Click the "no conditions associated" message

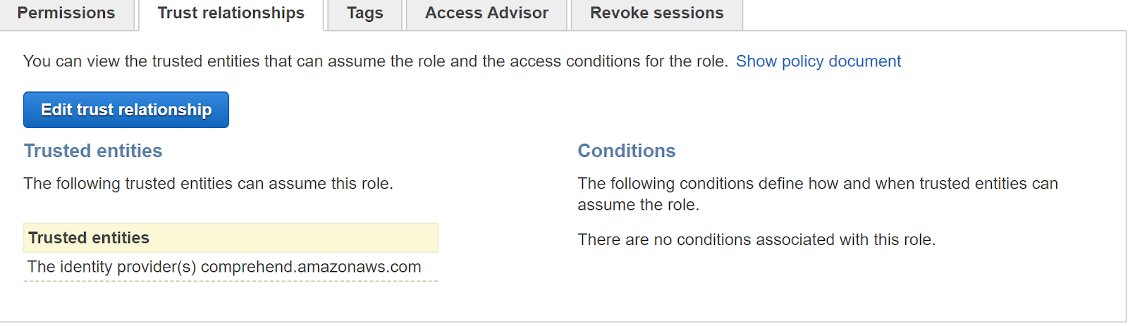(756, 240)
